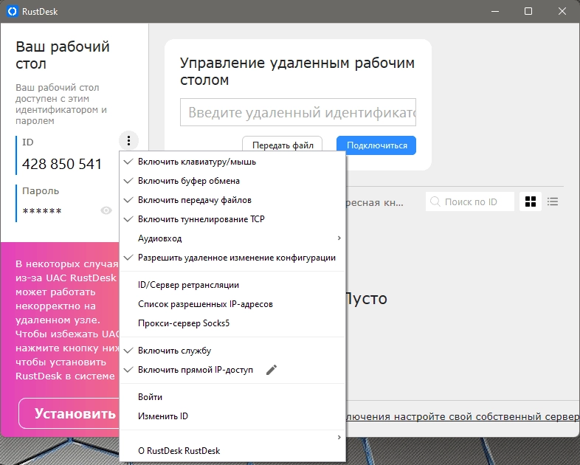Expand the Аудиовход submenu
Viewport: 580px width, 465px height.
coord(232,238)
